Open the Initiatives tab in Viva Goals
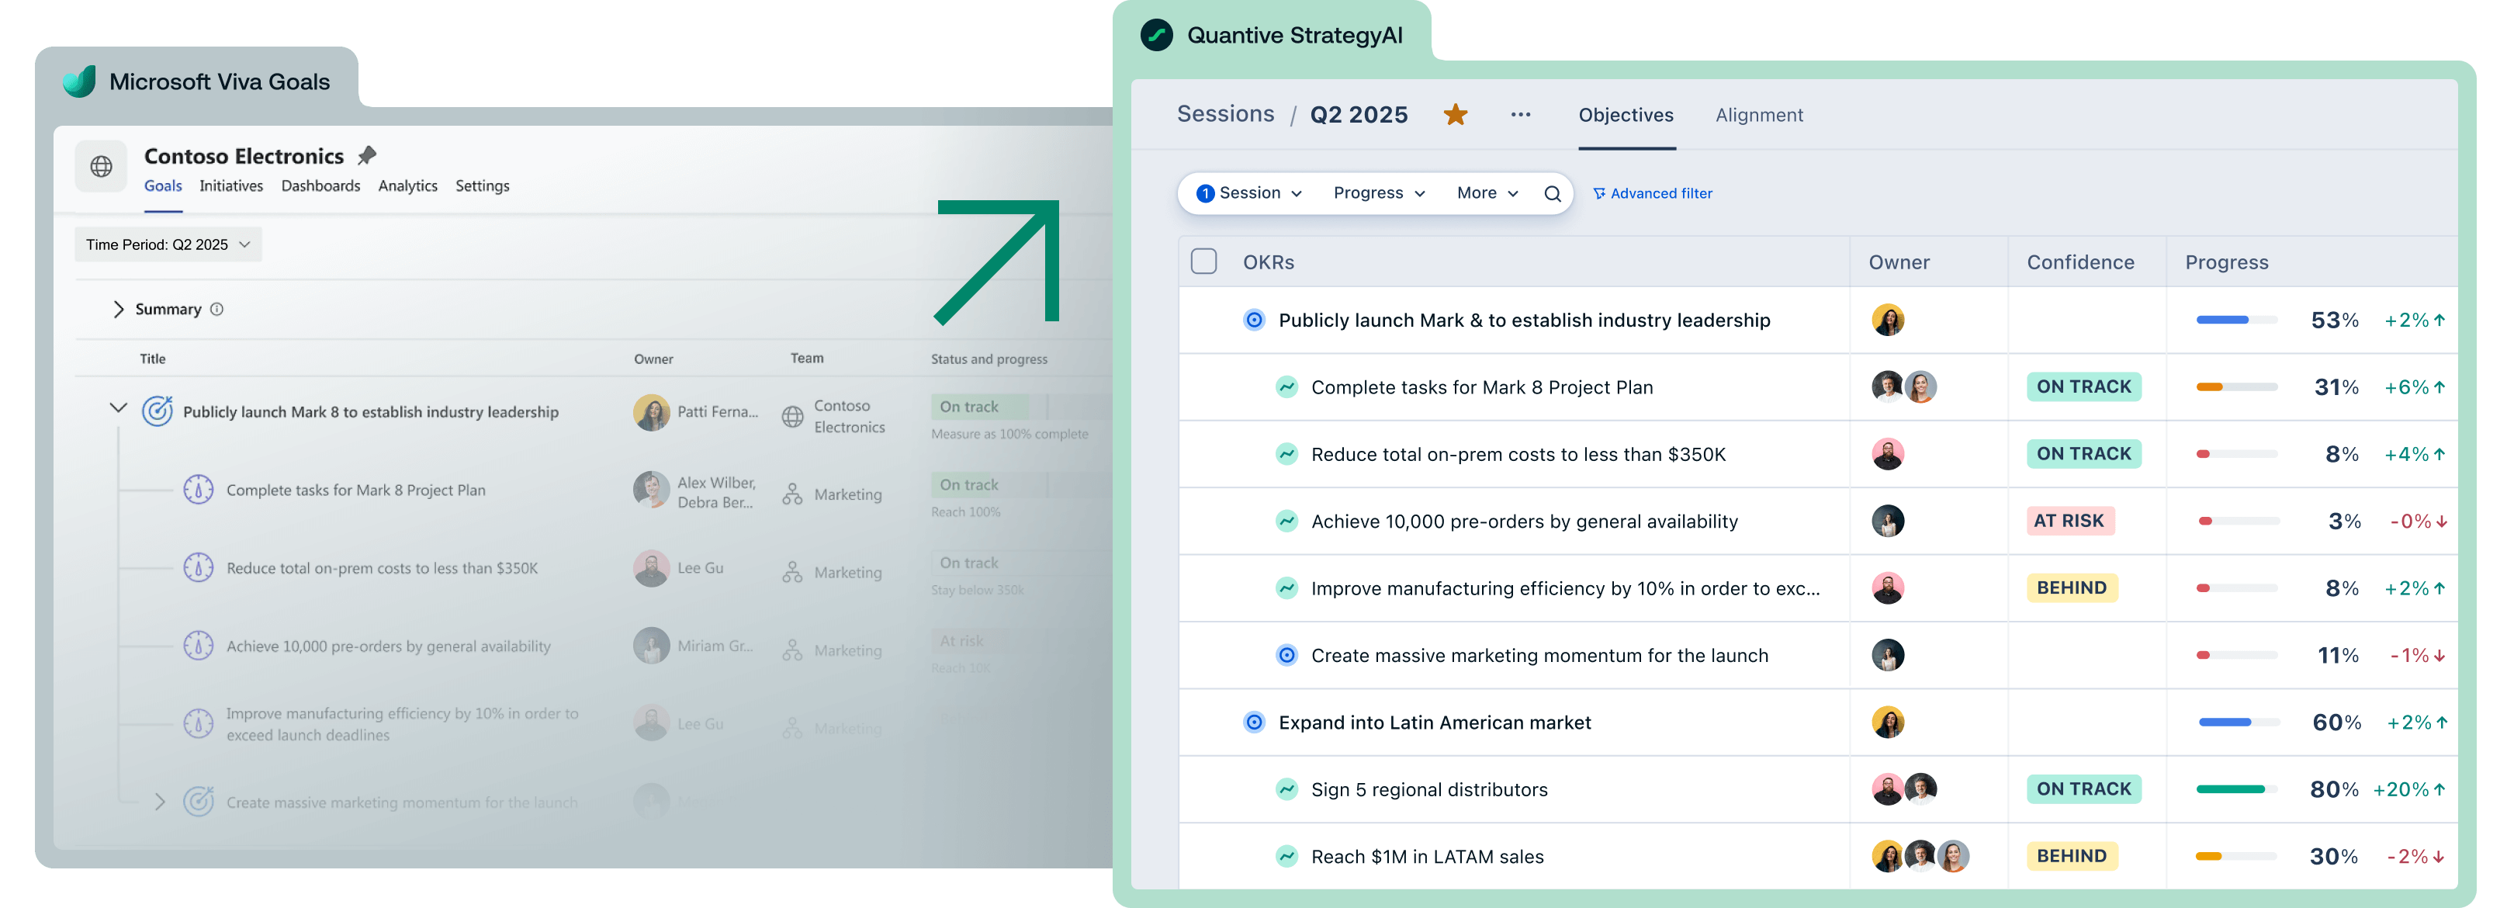 coord(230,186)
